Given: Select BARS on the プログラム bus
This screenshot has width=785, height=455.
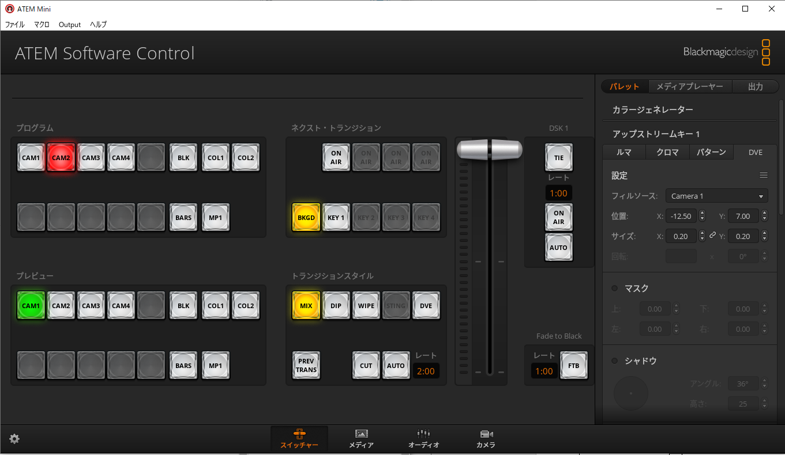Looking at the screenshot, I should 183,218.
